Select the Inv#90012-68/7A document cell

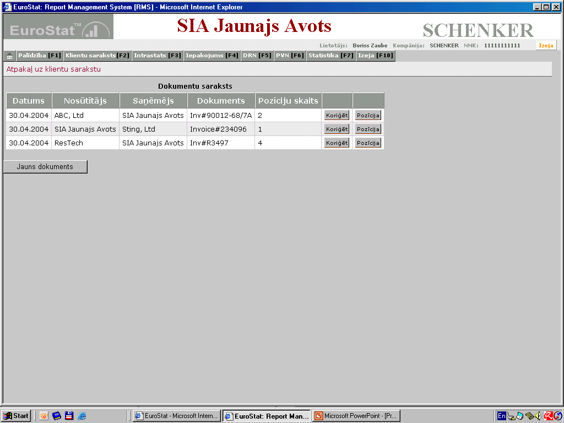[221, 116]
